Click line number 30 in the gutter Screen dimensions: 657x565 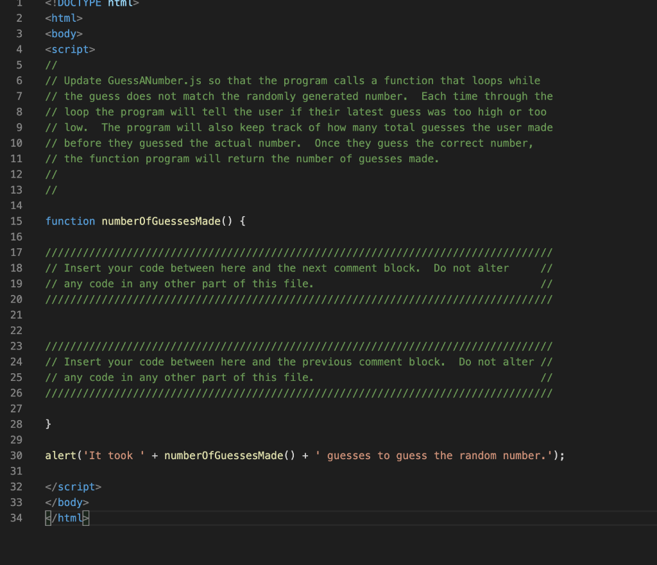tap(17, 455)
